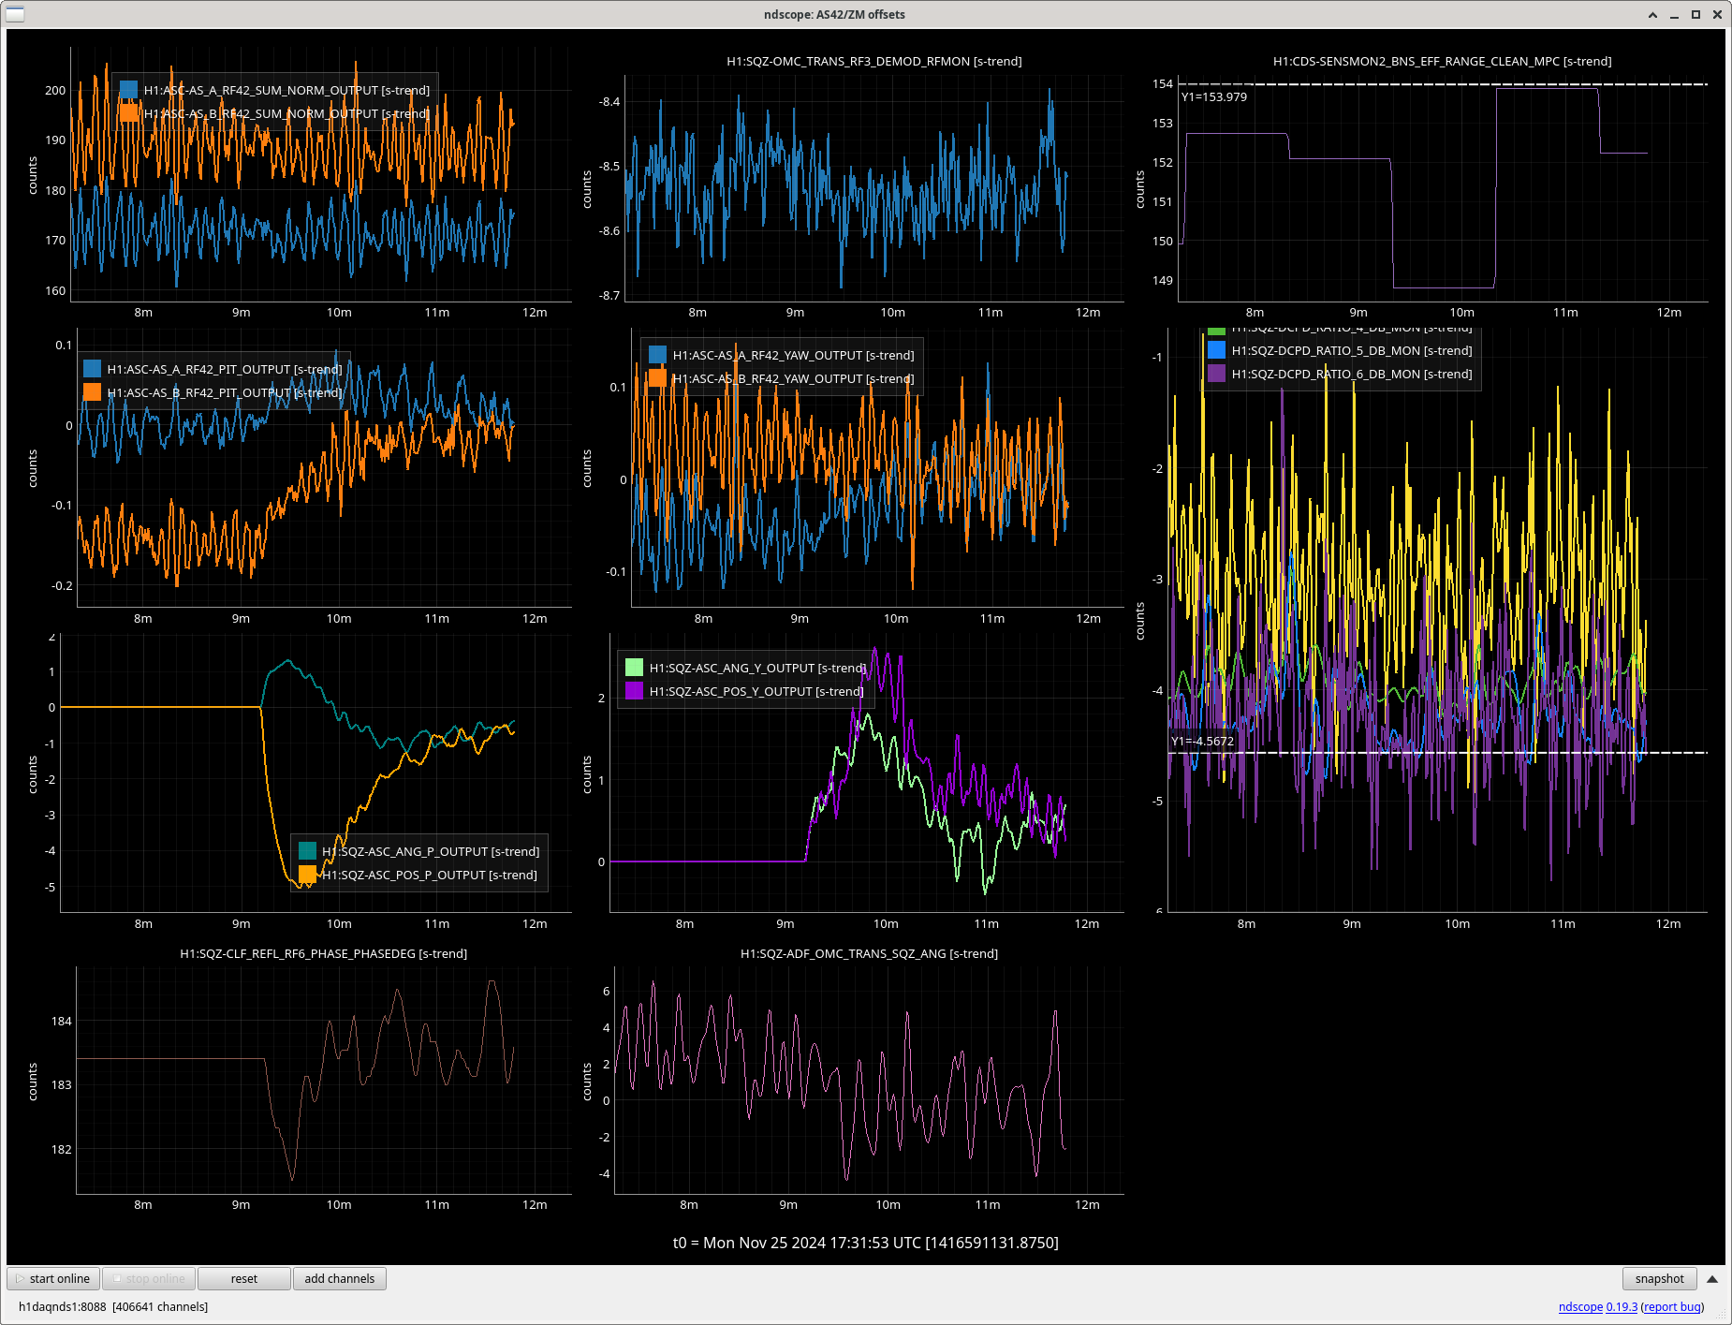Click the stop online button

click(149, 1278)
